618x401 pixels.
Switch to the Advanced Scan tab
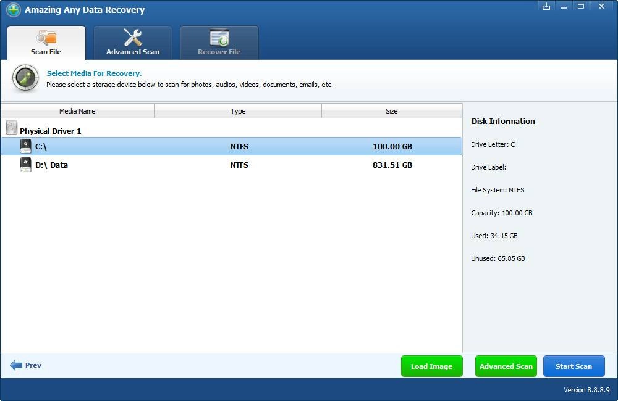pyautogui.click(x=132, y=43)
